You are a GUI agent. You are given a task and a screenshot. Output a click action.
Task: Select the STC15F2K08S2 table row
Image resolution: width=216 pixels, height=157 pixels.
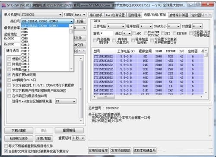148,57
